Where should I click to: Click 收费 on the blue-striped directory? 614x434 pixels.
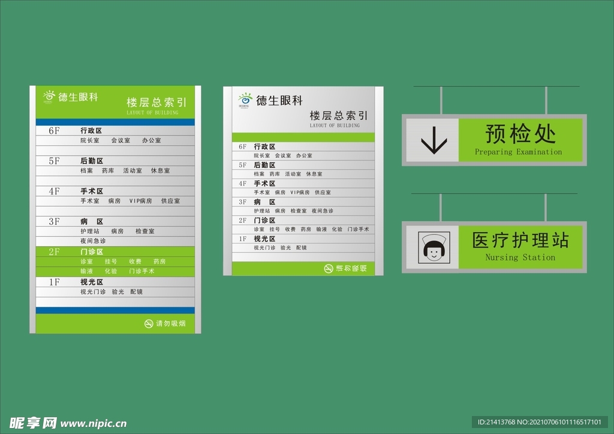(135, 261)
